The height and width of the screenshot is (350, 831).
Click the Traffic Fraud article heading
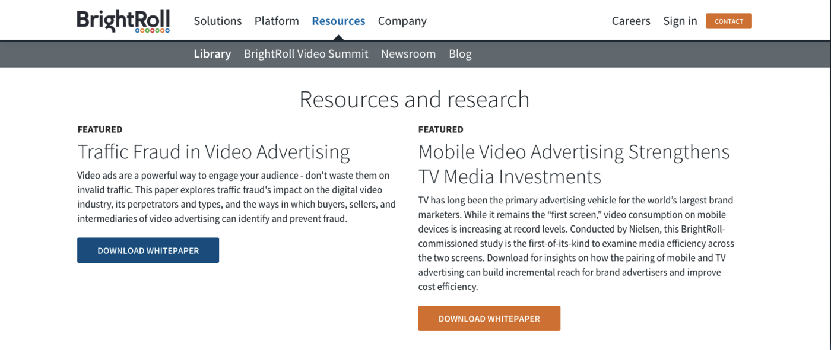click(x=214, y=151)
